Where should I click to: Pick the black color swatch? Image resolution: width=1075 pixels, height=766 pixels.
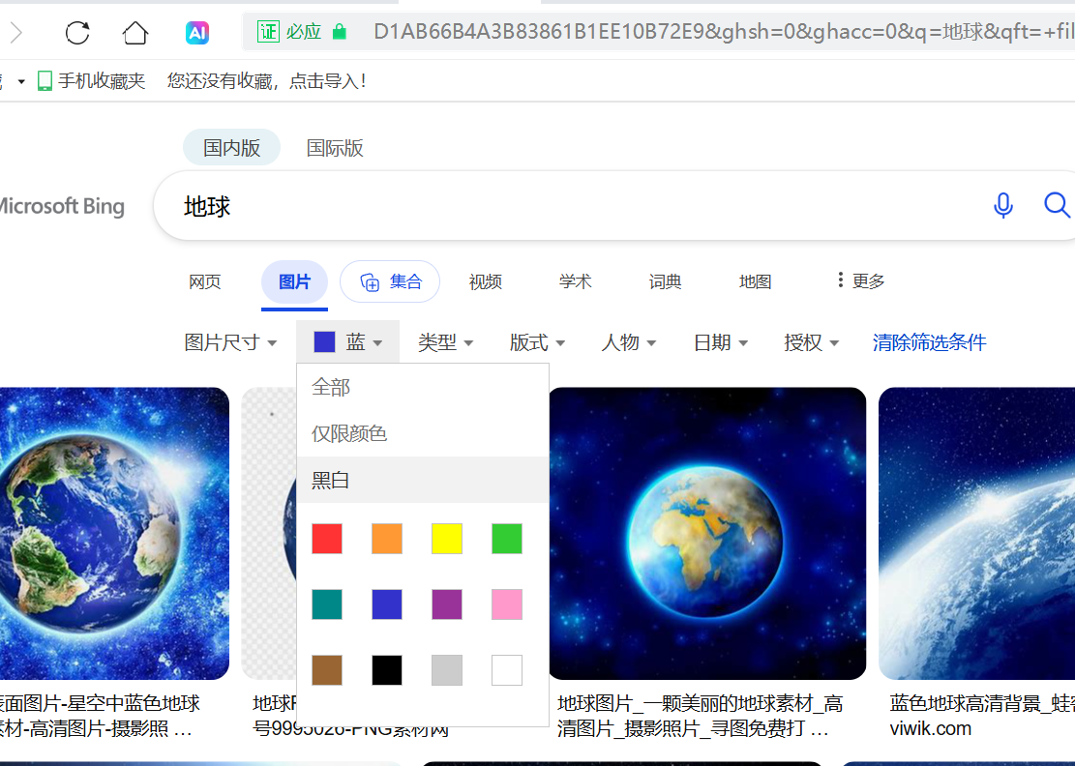click(387, 670)
